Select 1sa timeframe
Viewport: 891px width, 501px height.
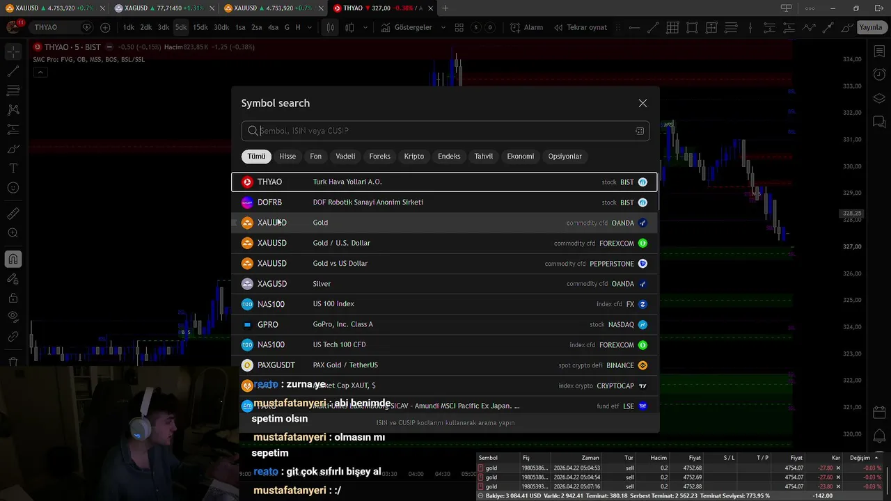click(x=240, y=27)
